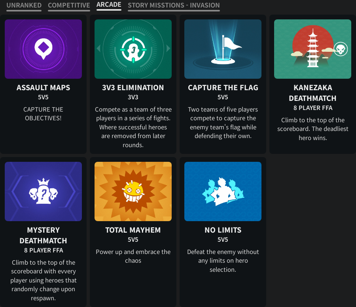Viewport: 356px width, 307px height.
Task: Click the "CAPTURE THE OBJECTIVES!" description
Action: (44, 114)
